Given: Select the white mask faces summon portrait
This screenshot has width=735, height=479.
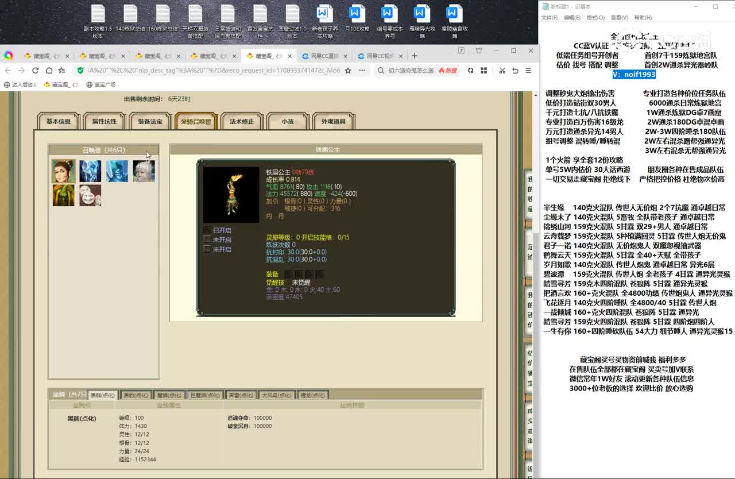Looking at the screenshot, I should click(90, 195).
